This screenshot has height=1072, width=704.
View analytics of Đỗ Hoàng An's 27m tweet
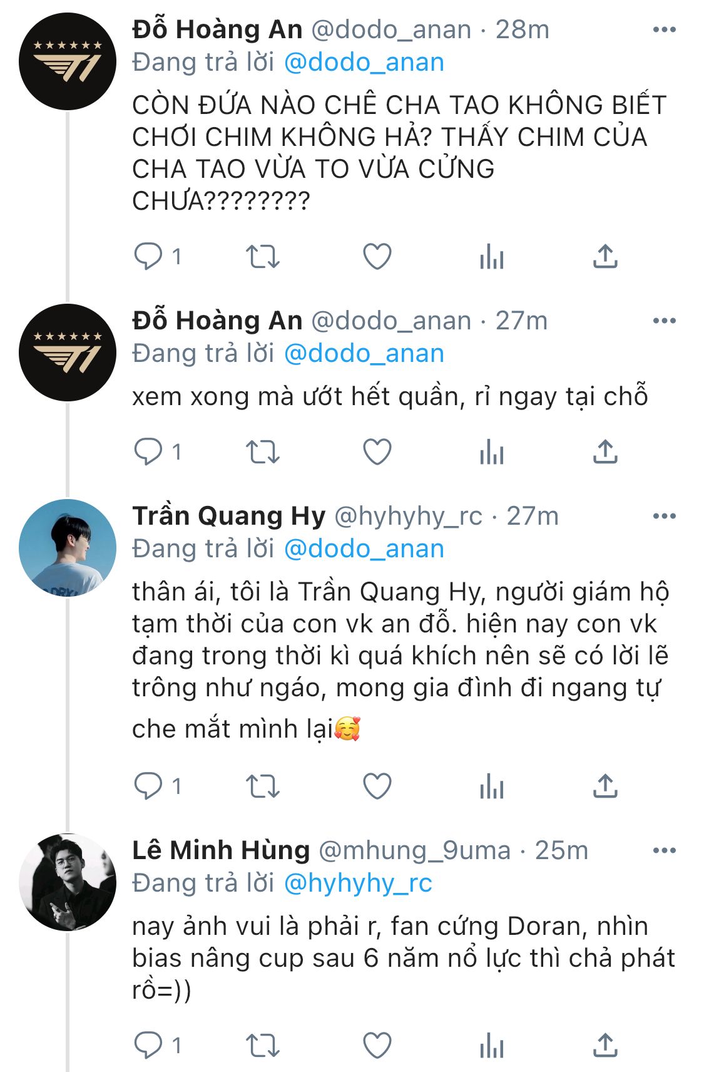pyautogui.click(x=492, y=452)
